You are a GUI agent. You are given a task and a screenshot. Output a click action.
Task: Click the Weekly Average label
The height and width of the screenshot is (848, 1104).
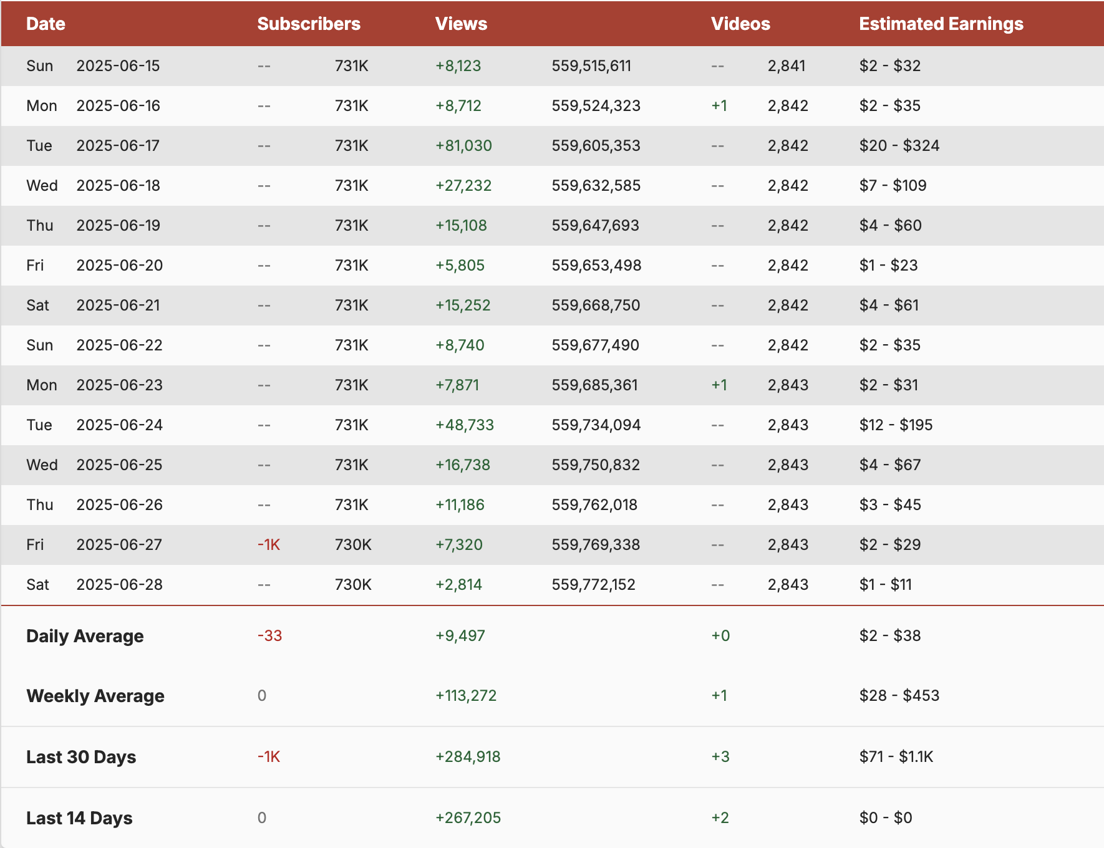[x=95, y=696]
